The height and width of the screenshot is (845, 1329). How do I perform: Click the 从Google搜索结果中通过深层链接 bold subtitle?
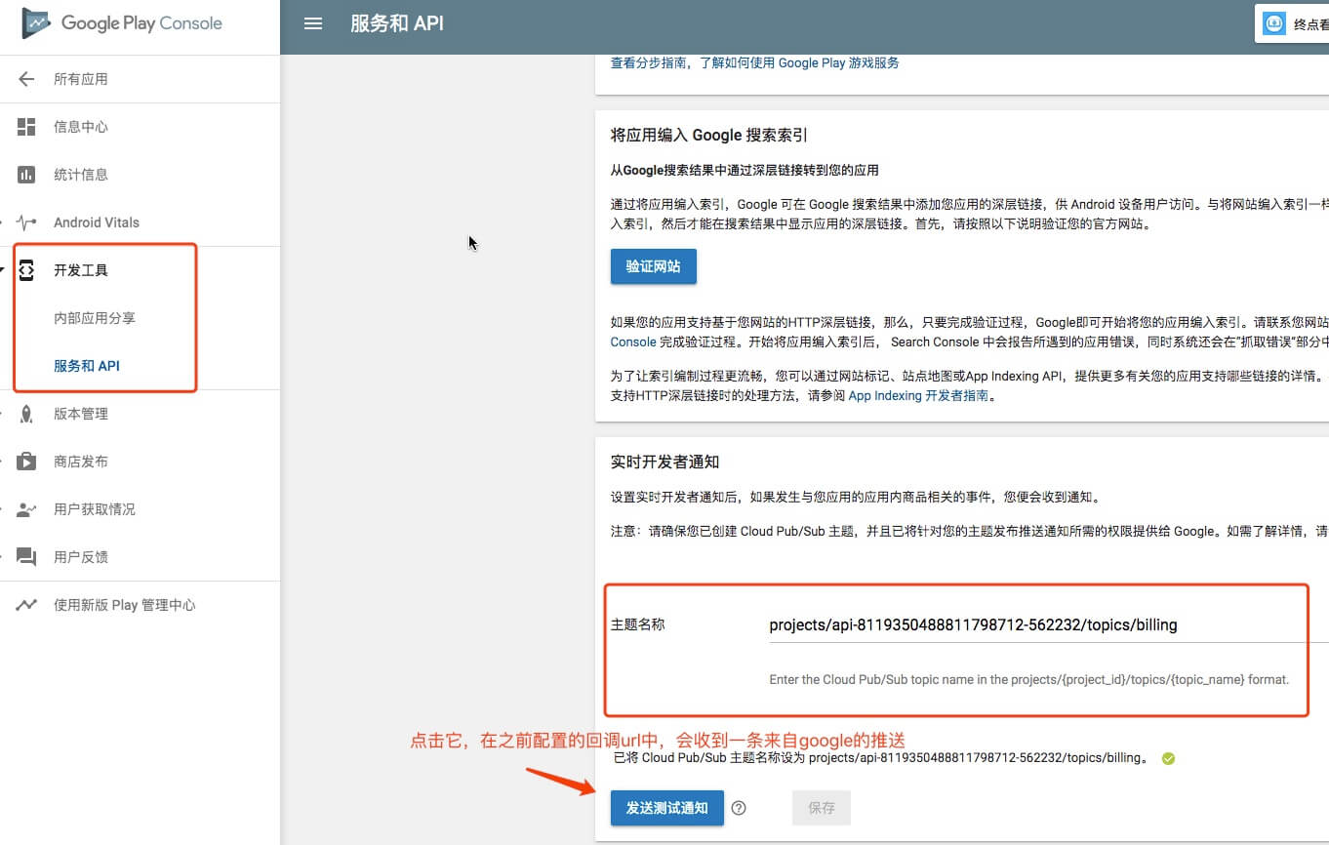pos(745,170)
